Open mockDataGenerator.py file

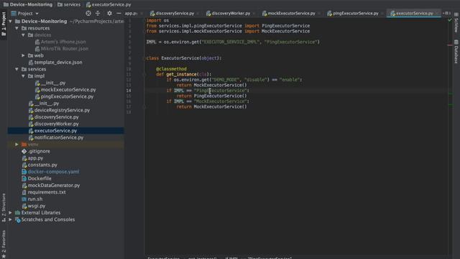[51, 186]
